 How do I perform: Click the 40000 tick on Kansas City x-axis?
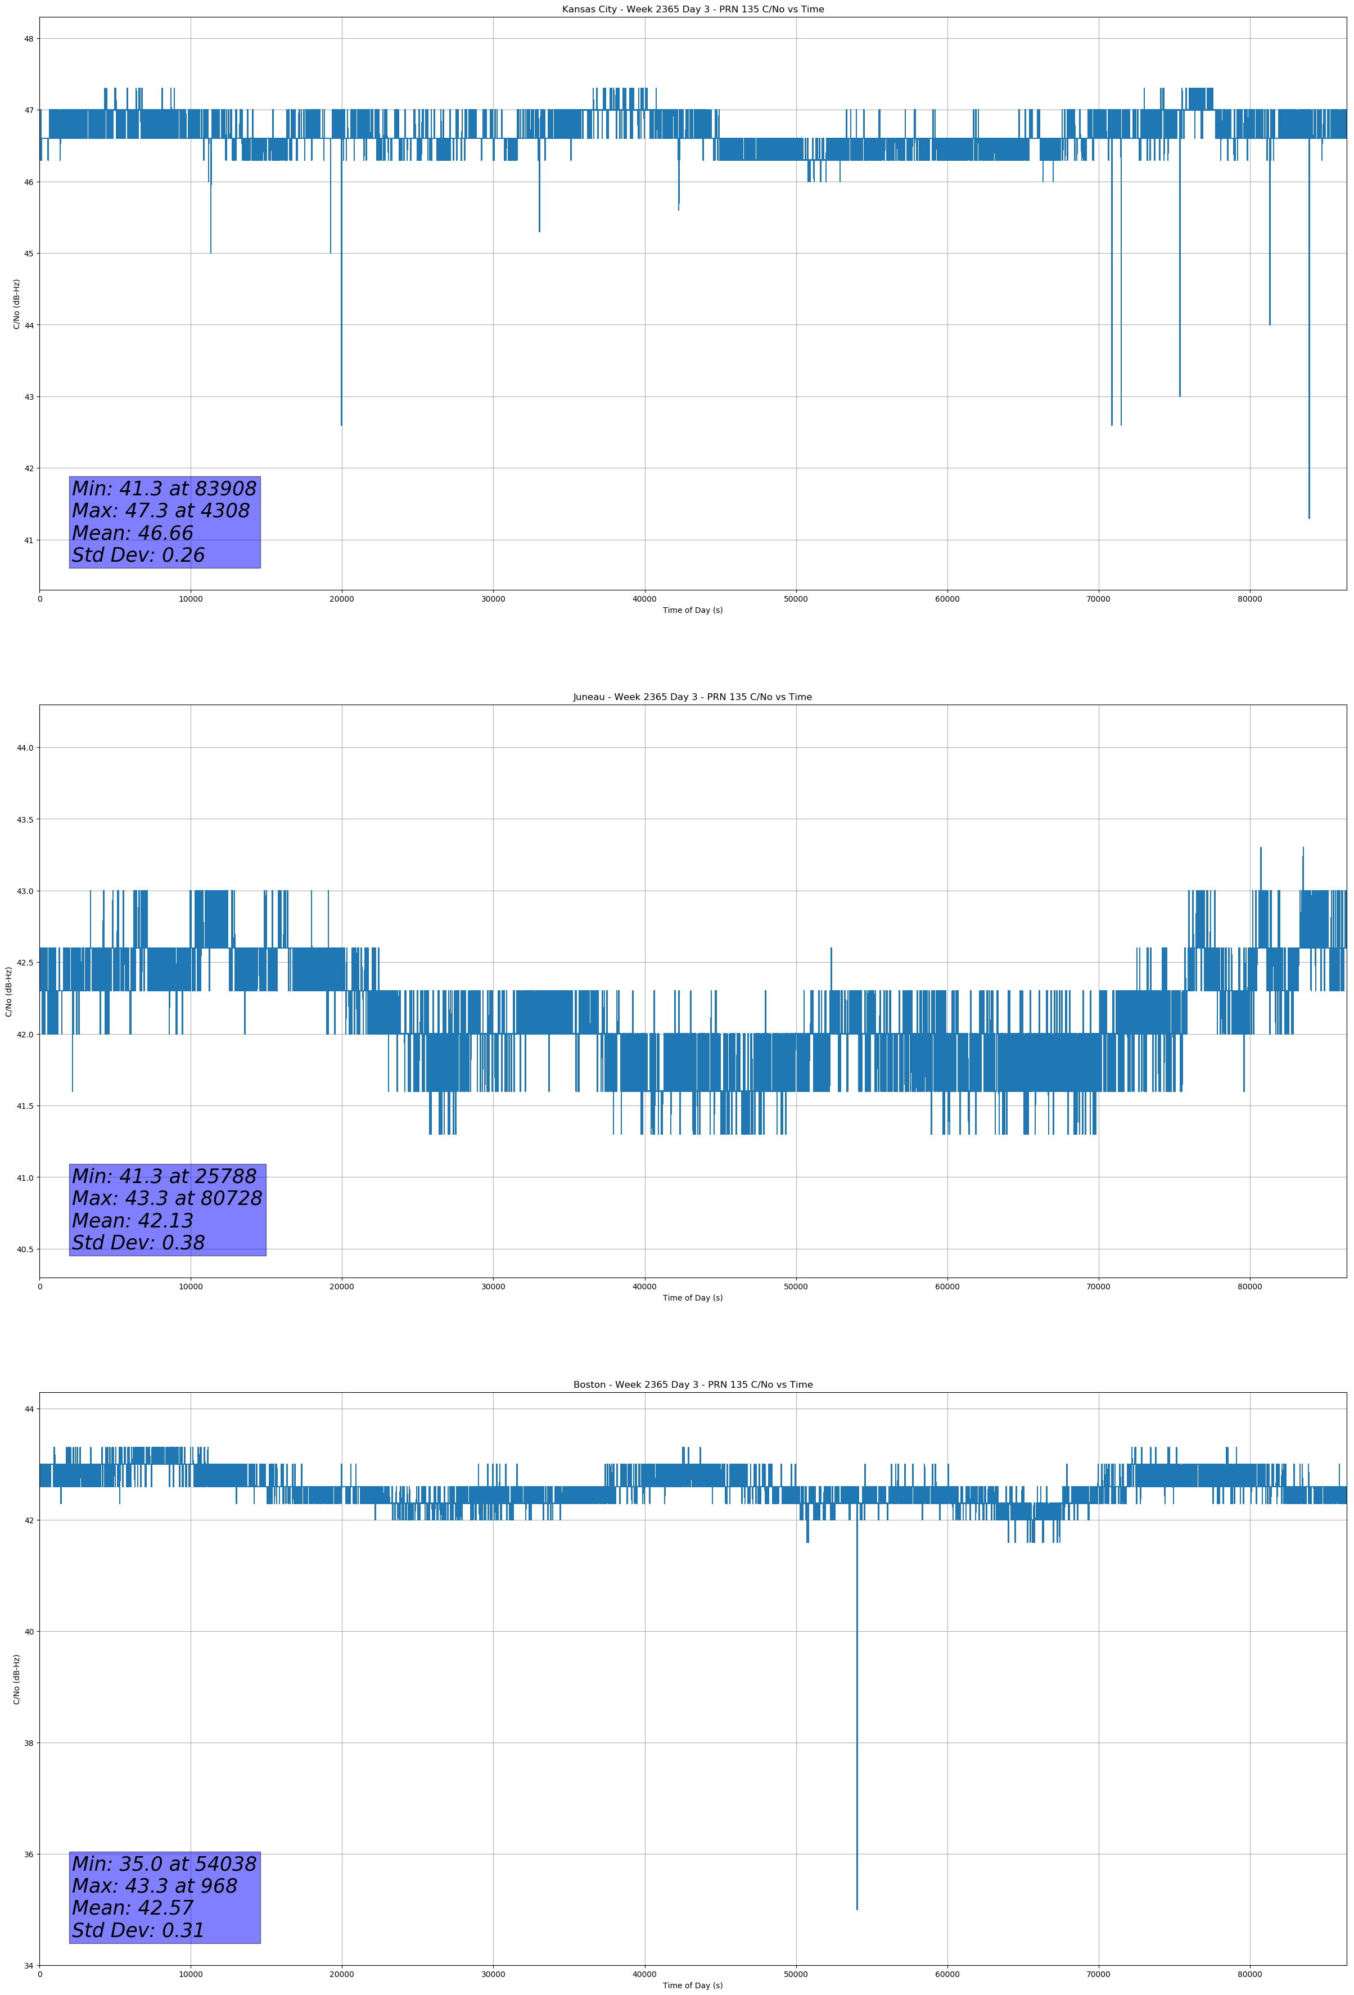(644, 599)
